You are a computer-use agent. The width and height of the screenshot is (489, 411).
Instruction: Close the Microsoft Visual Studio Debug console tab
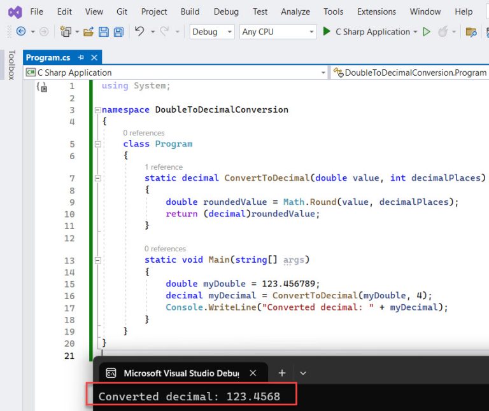pos(253,373)
